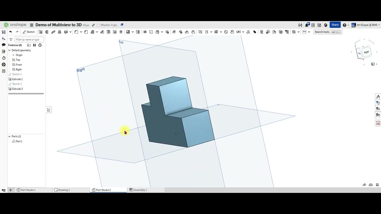Screen dimensions: 381x214
Task: Select the Plane tool
Action: click(x=200, y=32)
